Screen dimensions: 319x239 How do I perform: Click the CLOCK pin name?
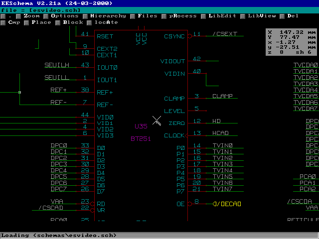click(x=174, y=135)
